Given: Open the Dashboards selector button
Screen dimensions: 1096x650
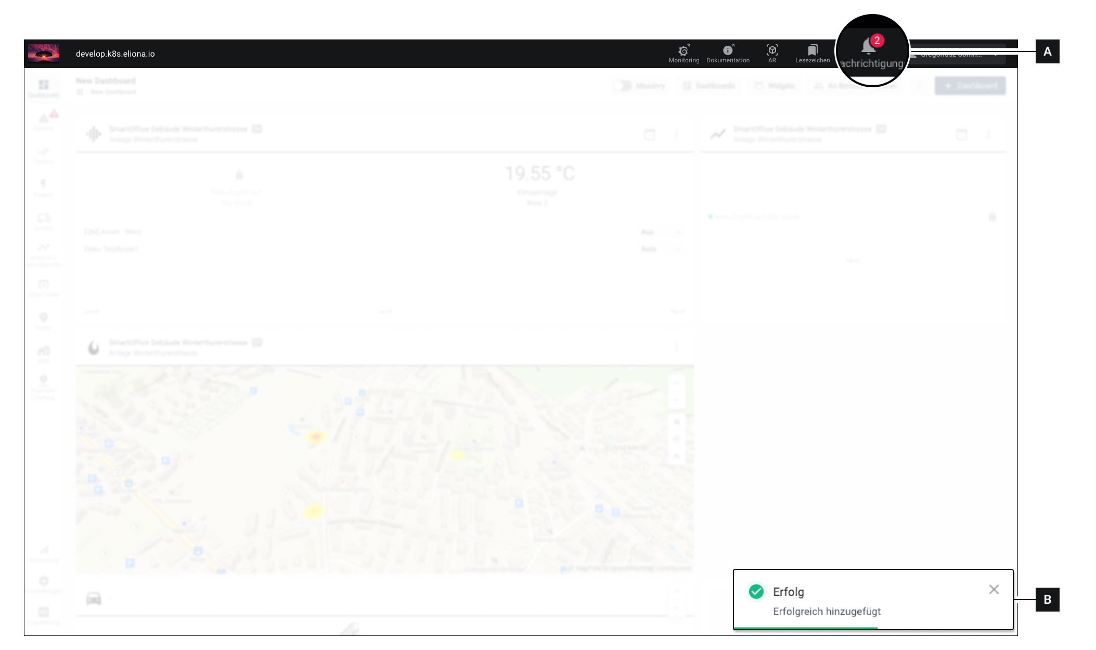Looking at the screenshot, I should coord(709,86).
